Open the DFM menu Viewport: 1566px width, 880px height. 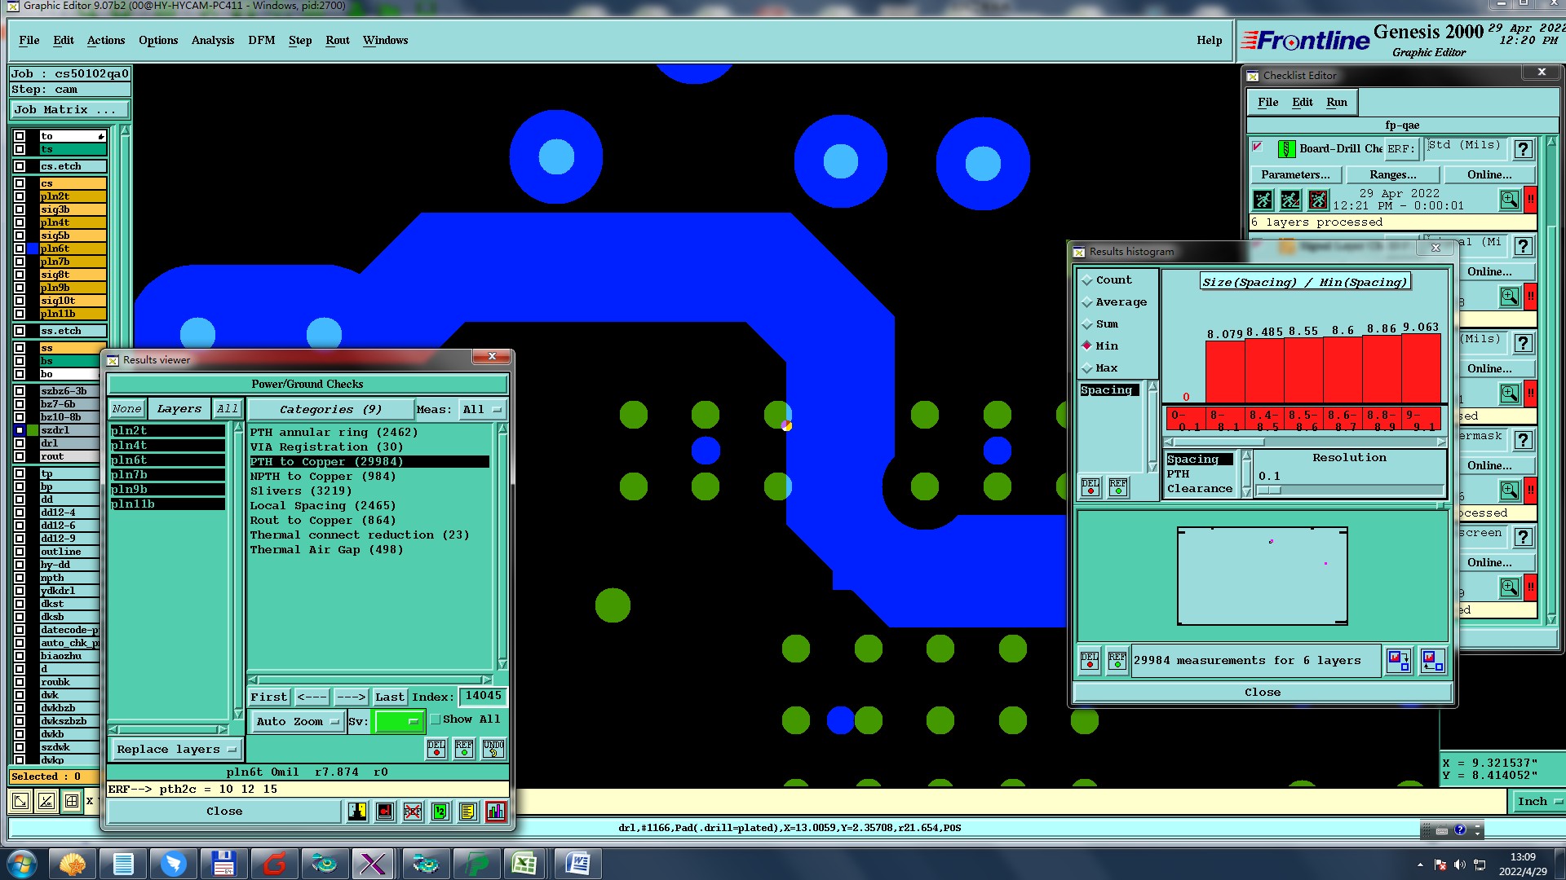tap(261, 40)
